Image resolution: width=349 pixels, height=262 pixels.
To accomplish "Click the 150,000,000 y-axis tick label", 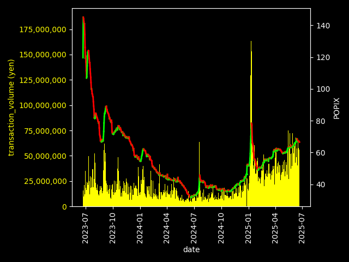I will click(x=43, y=55).
